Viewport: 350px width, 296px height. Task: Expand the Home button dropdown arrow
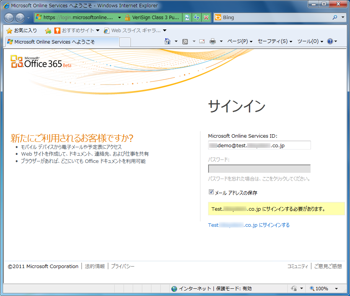(x=176, y=41)
